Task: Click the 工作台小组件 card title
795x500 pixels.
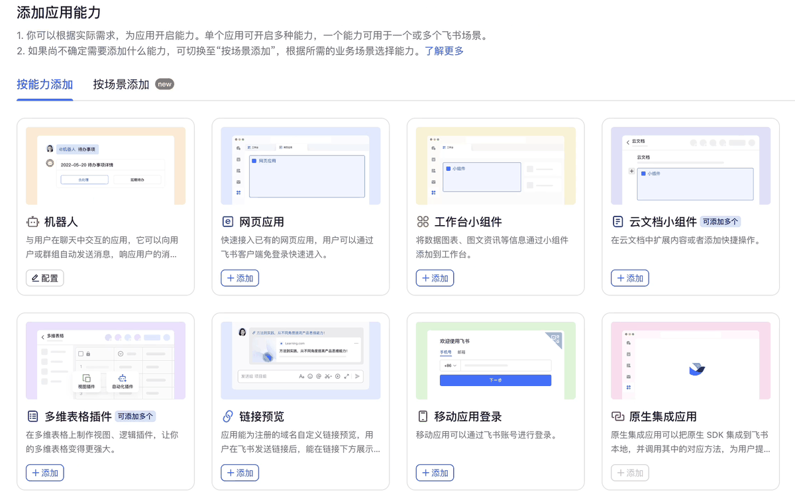Action: point(468,222)
